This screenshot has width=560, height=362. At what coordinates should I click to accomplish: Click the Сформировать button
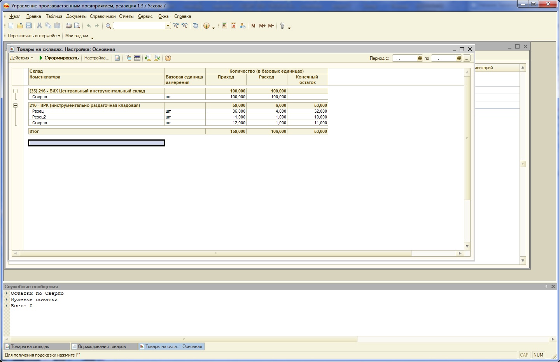(59, 58)
